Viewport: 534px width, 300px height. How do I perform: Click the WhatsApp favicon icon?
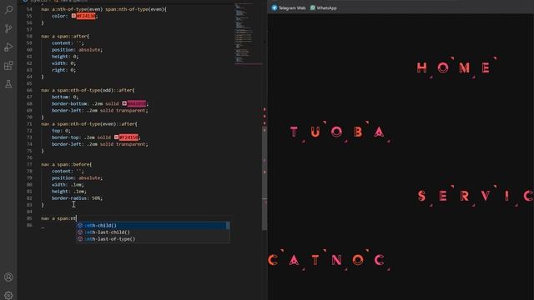click(313, 7)
